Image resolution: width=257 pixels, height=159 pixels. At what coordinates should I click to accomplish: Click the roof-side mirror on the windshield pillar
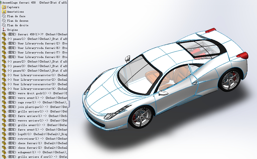(127, 59)
